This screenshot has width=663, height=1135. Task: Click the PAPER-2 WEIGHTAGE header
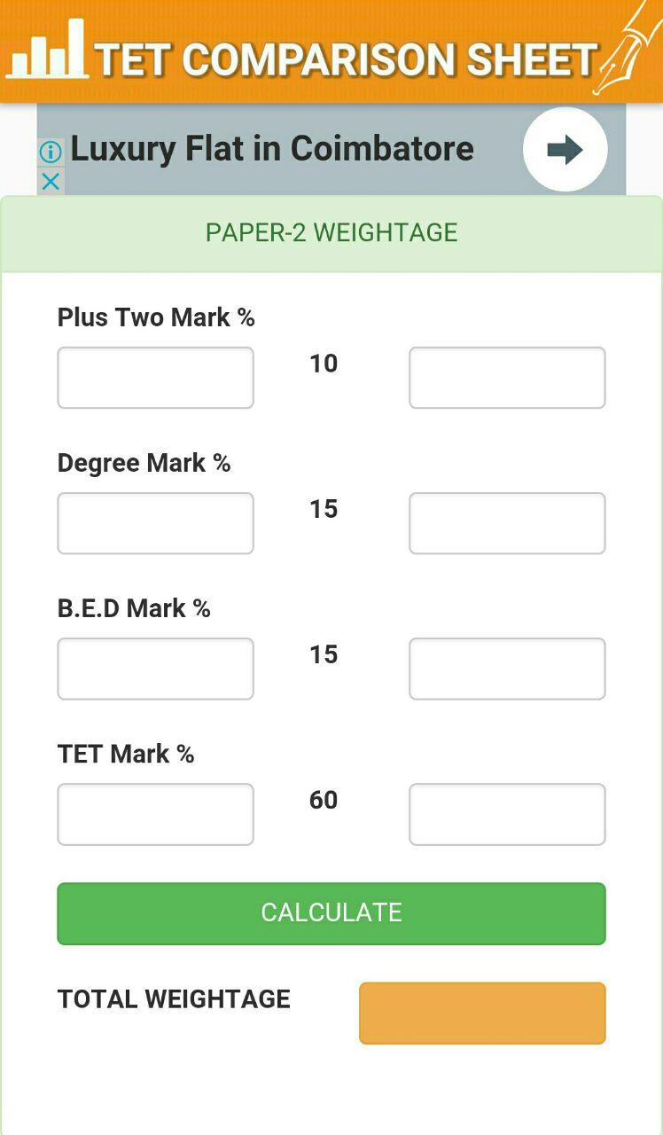pos(331,232)
